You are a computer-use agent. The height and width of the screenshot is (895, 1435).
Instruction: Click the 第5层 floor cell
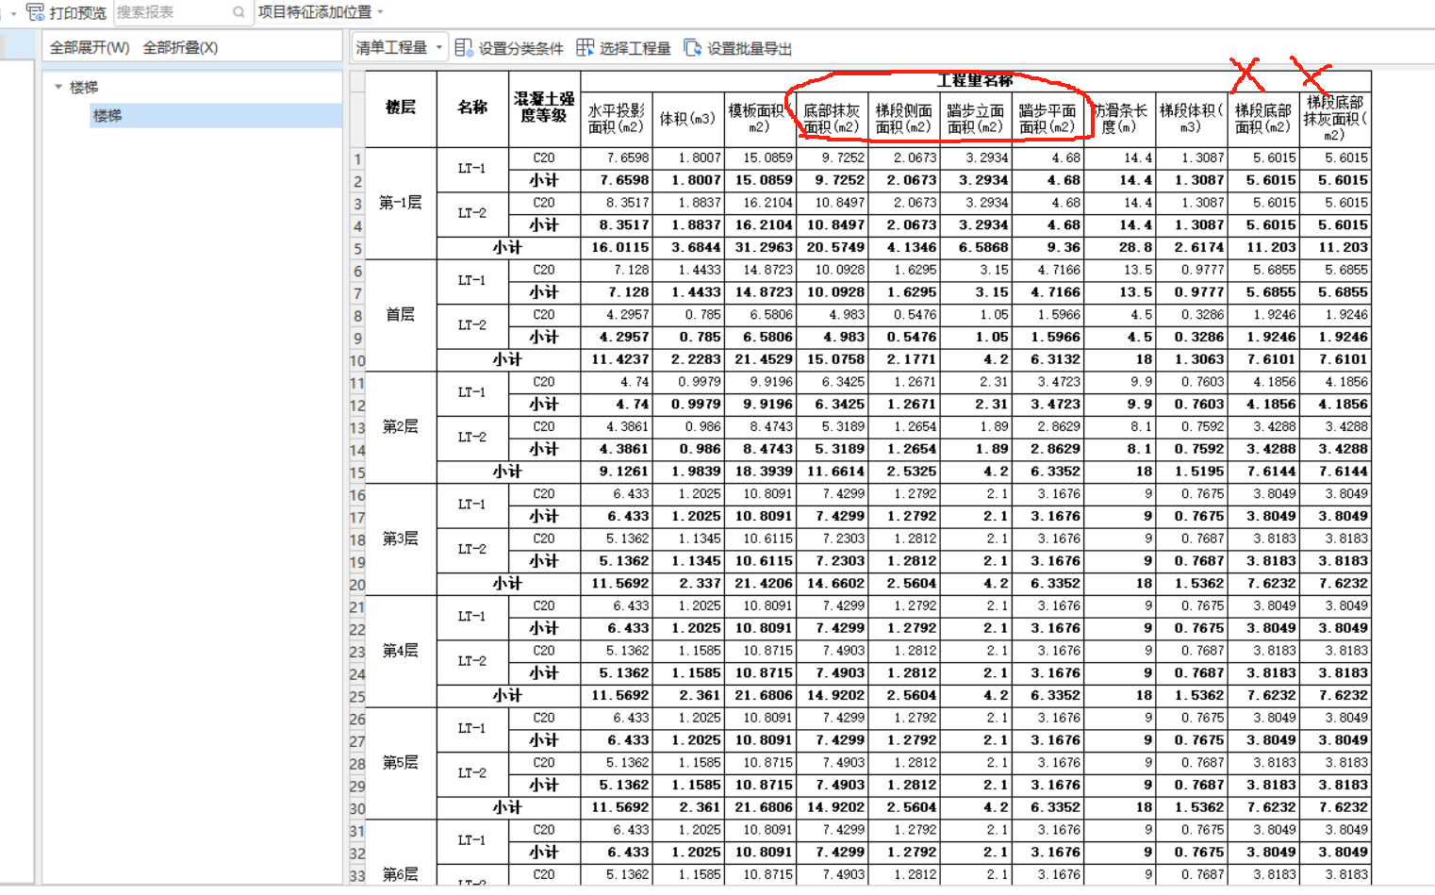point(401,763)
